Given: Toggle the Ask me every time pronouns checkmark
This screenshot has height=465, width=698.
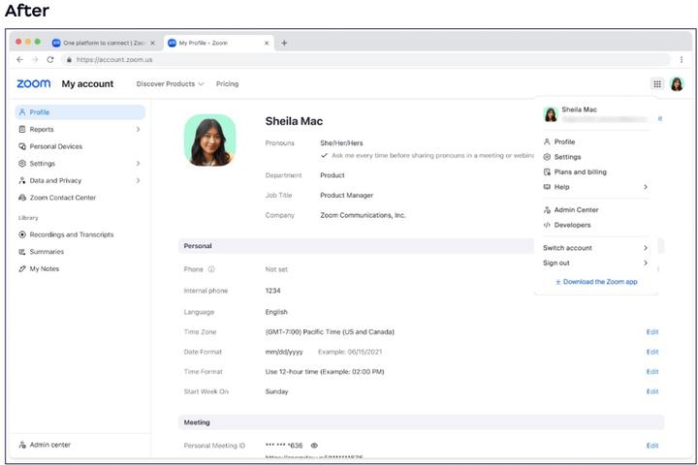Looking at the screenshot, I should pos(324,155).
